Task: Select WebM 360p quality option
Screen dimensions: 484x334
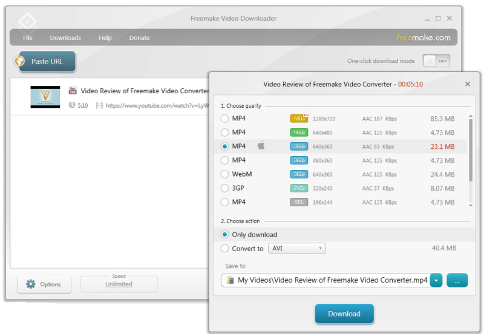Action: 224,174
